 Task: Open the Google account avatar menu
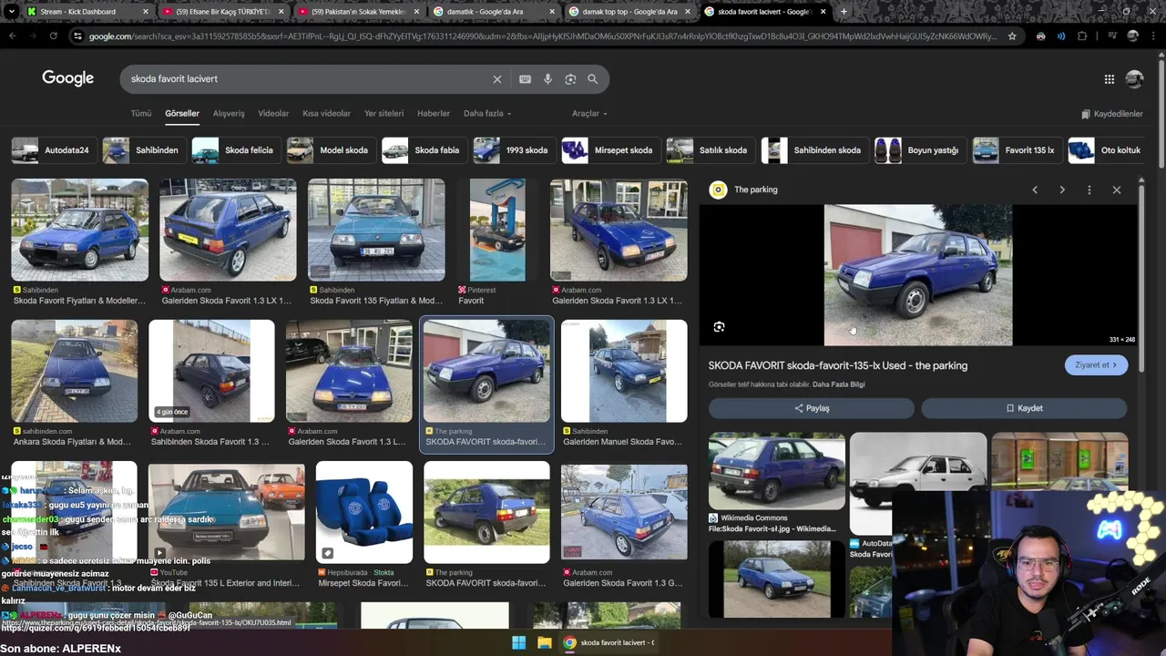tap(1134, 79)
